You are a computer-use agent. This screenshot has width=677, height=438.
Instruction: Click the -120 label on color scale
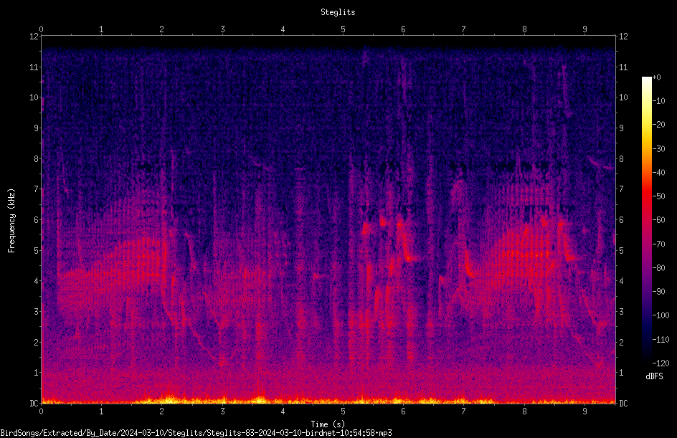661,363
